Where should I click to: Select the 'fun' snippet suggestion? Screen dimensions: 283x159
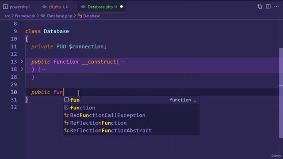click(131, 100)
